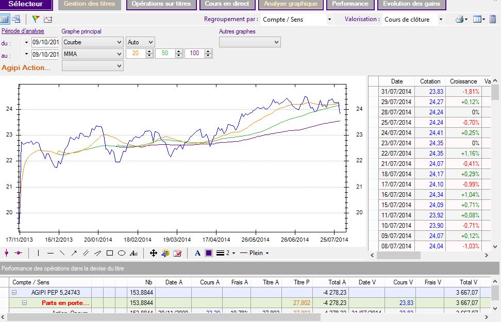Click the printer icon
The image size is (501, 322).
459,20
